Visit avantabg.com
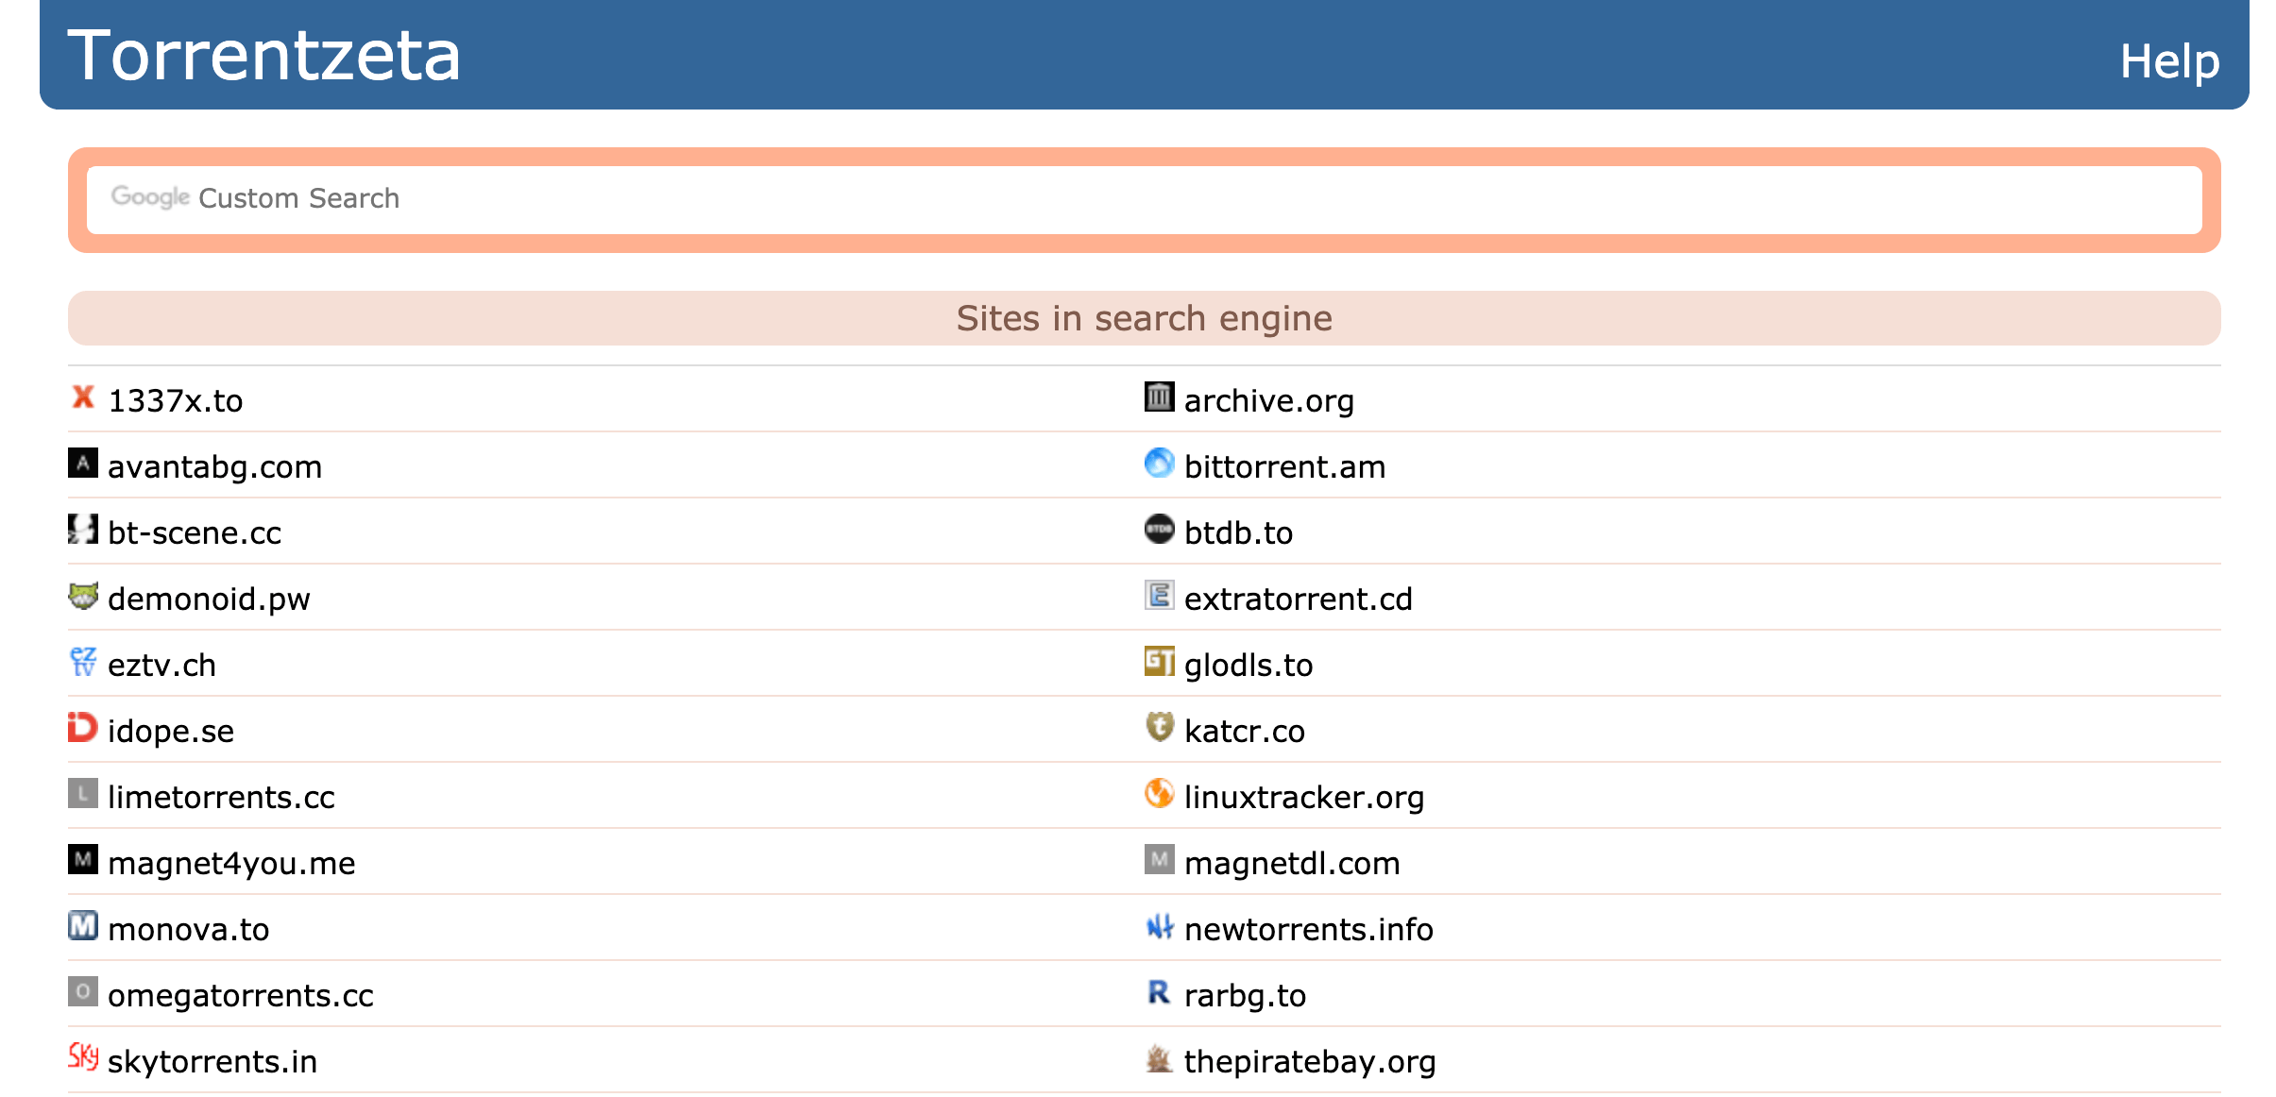Screen dimensions: 2276x1097 215,467
